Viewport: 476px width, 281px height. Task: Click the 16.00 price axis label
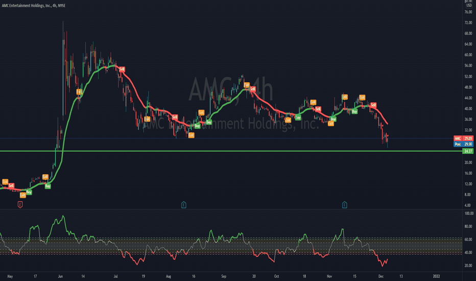click(468, 173)
